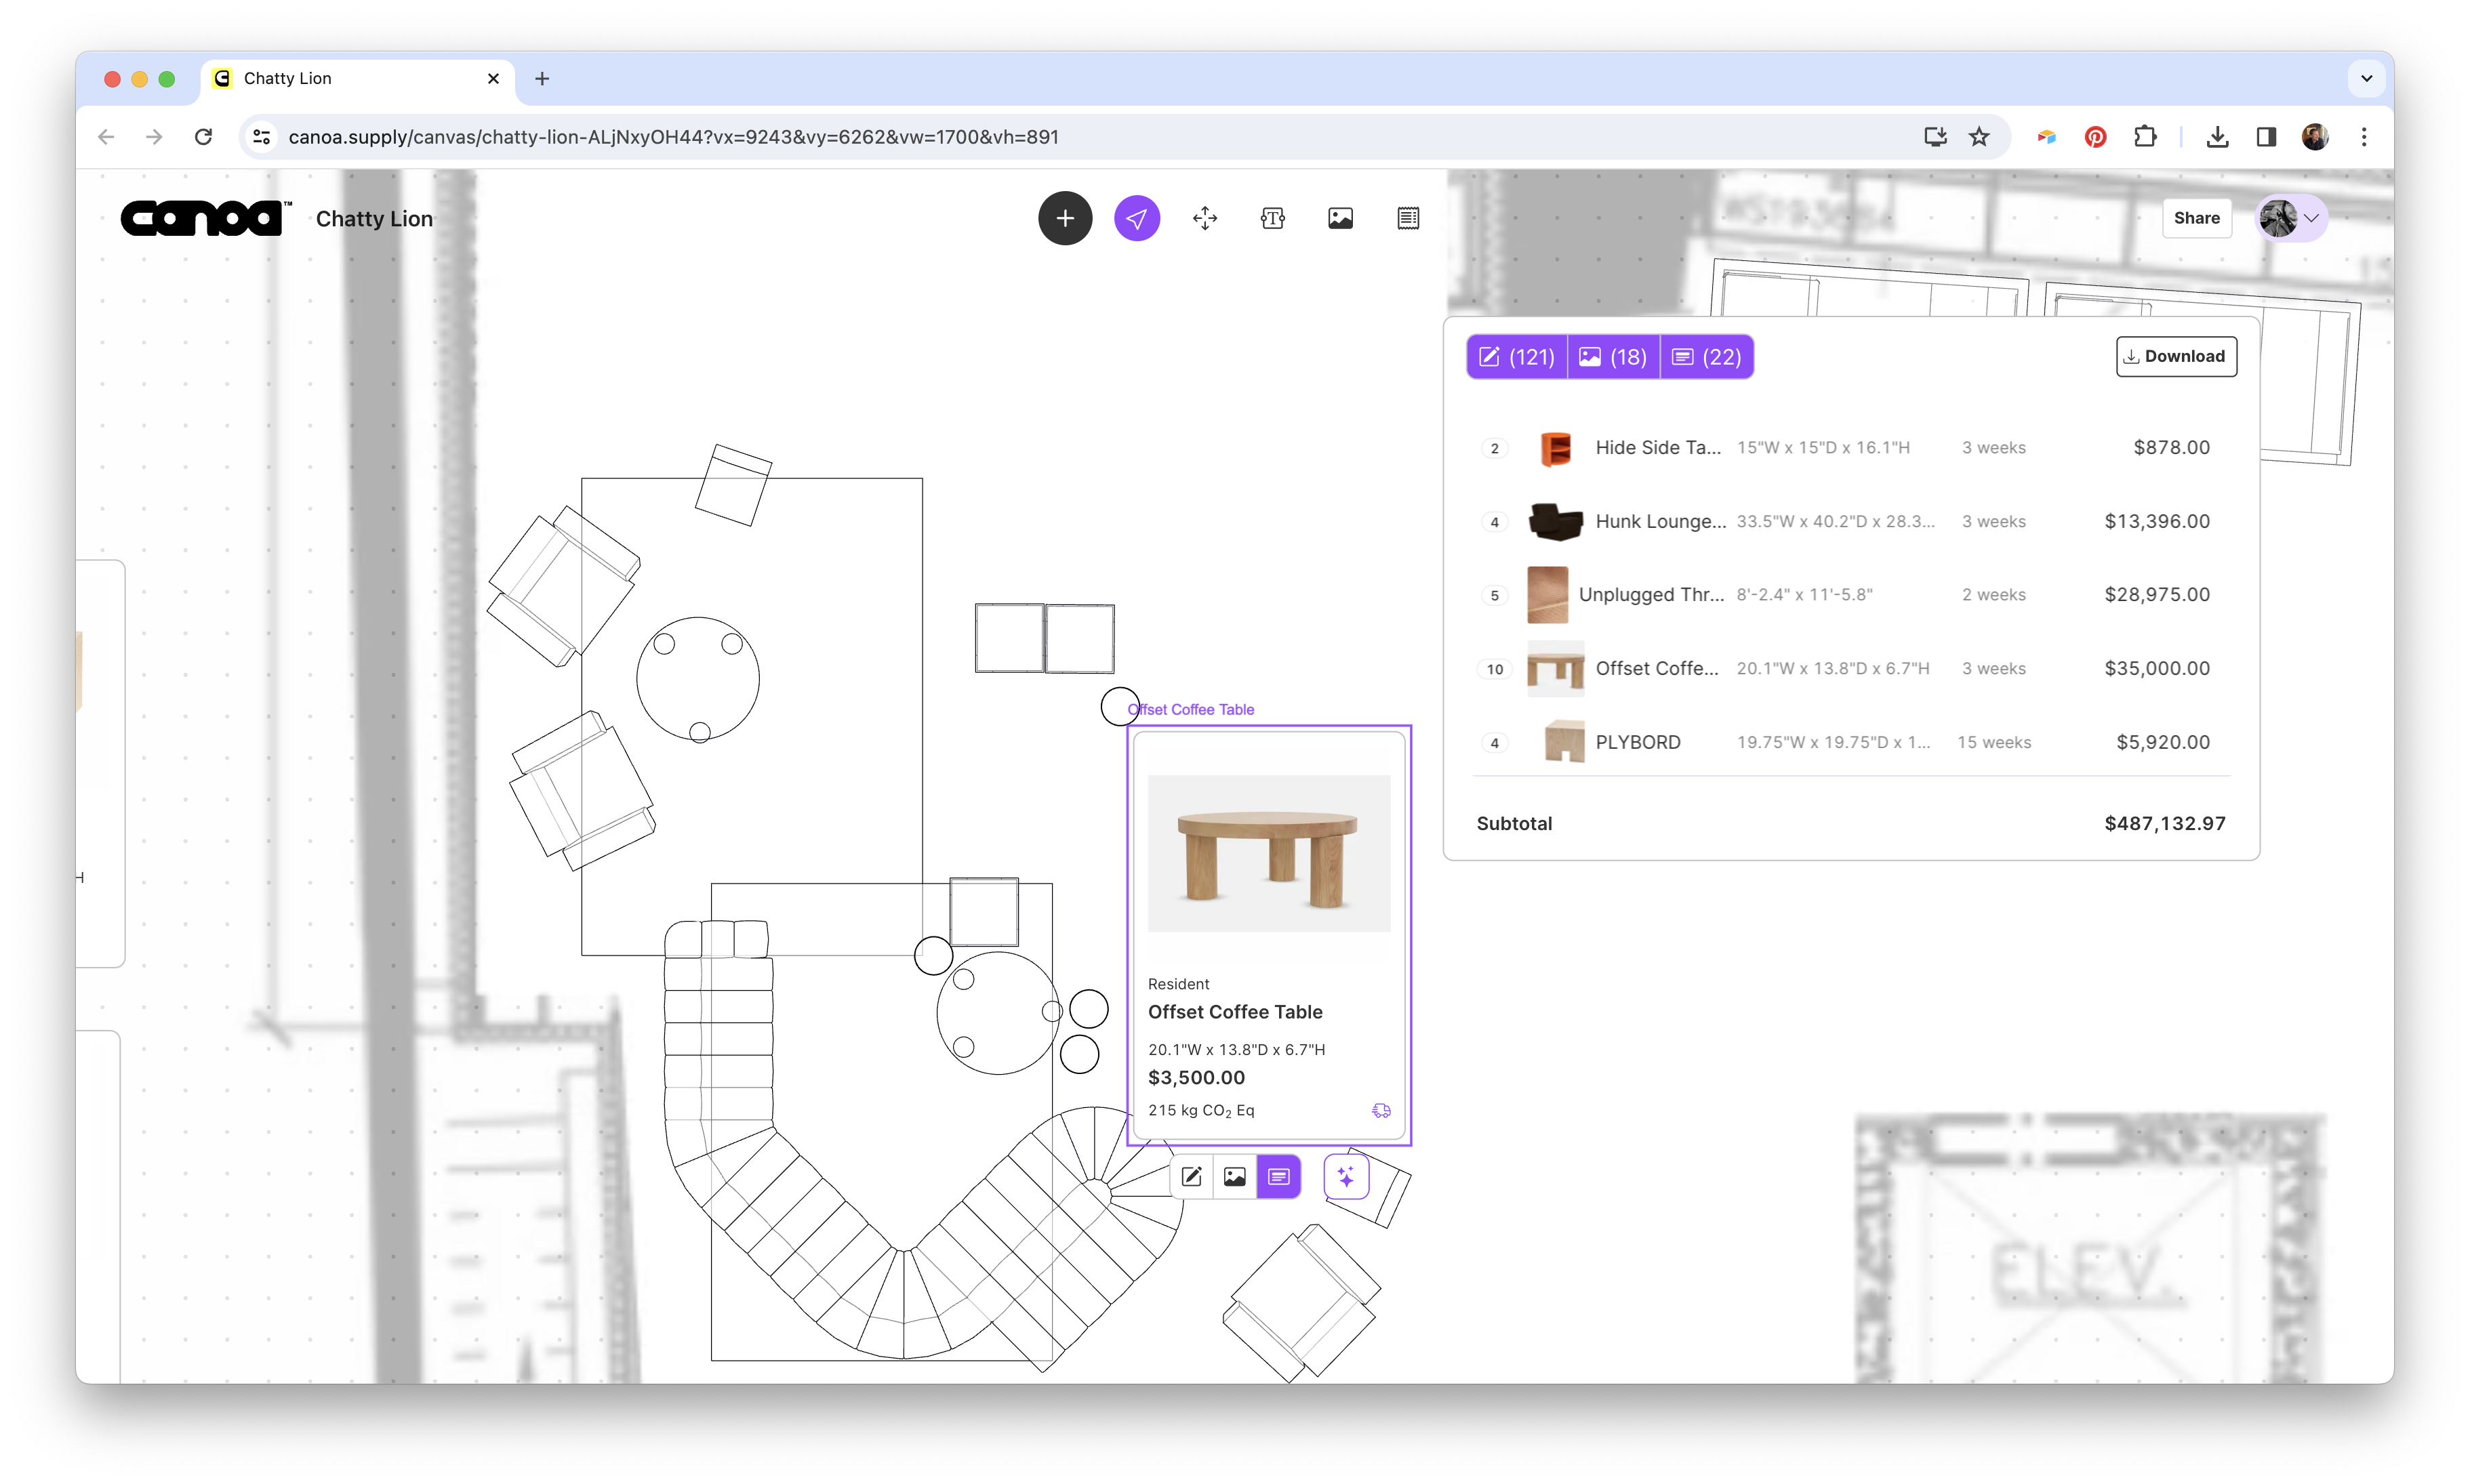Click the image tool in top toolbar
Viewport: 2470px width, 1484px height.
(1340, 218)
